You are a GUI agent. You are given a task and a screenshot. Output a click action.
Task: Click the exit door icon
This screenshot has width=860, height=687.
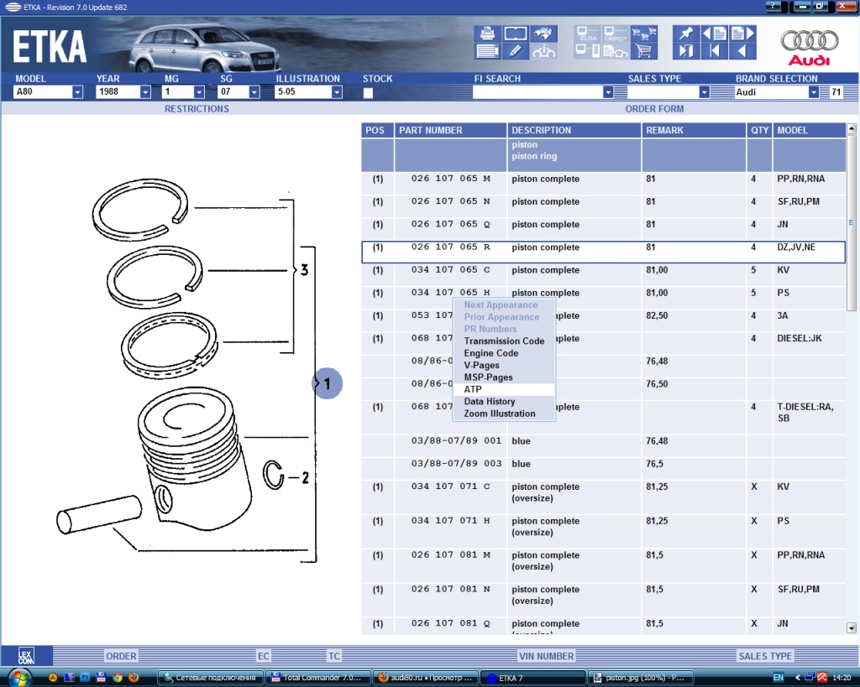(x=685, y=51)
